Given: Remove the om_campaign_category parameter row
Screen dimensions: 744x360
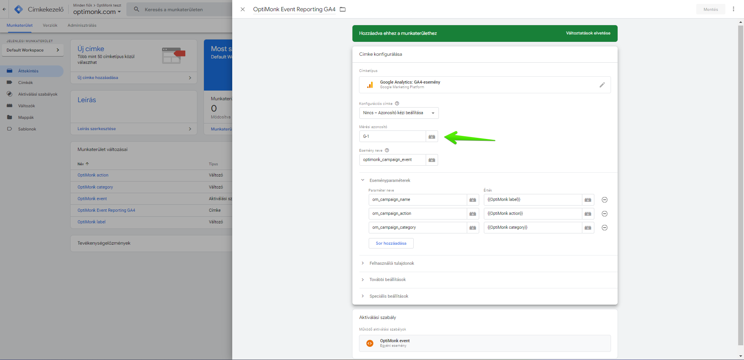Looking at the screenshot, I should click(x=604, y=228).
